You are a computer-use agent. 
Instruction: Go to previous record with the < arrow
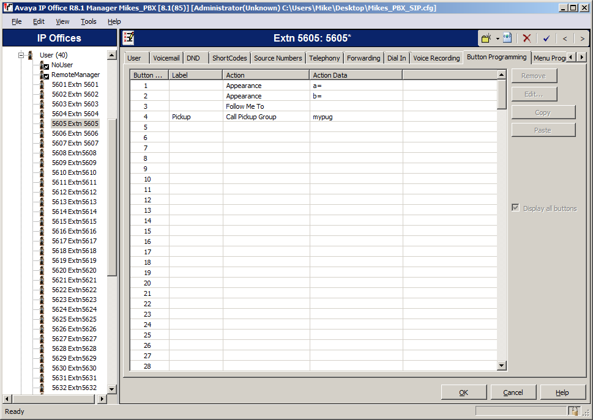pyautogui.click(x=565, y=39)
